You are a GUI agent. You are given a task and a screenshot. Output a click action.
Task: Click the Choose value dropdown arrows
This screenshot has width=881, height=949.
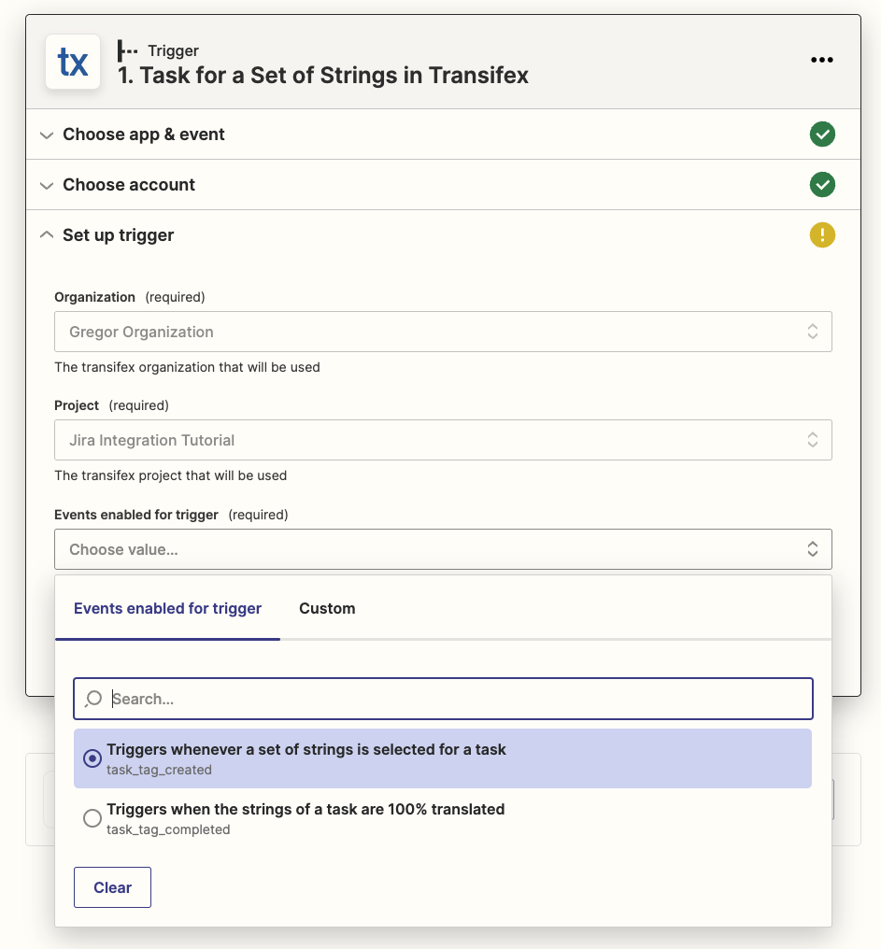coord(813,549)
